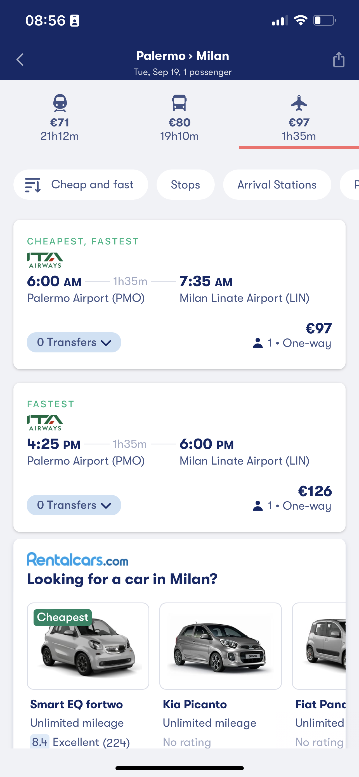Tap the sort icon beside Cheap and fast
The height and width of the screenshot is (777, 359).
pyautogui.click(x=32, y=185)
